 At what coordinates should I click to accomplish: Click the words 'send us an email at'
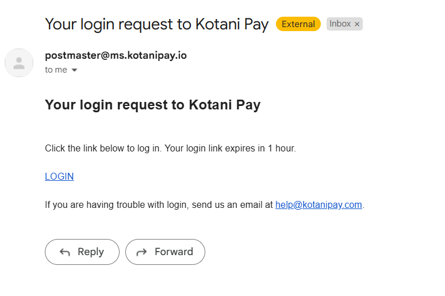pos(232,204)
